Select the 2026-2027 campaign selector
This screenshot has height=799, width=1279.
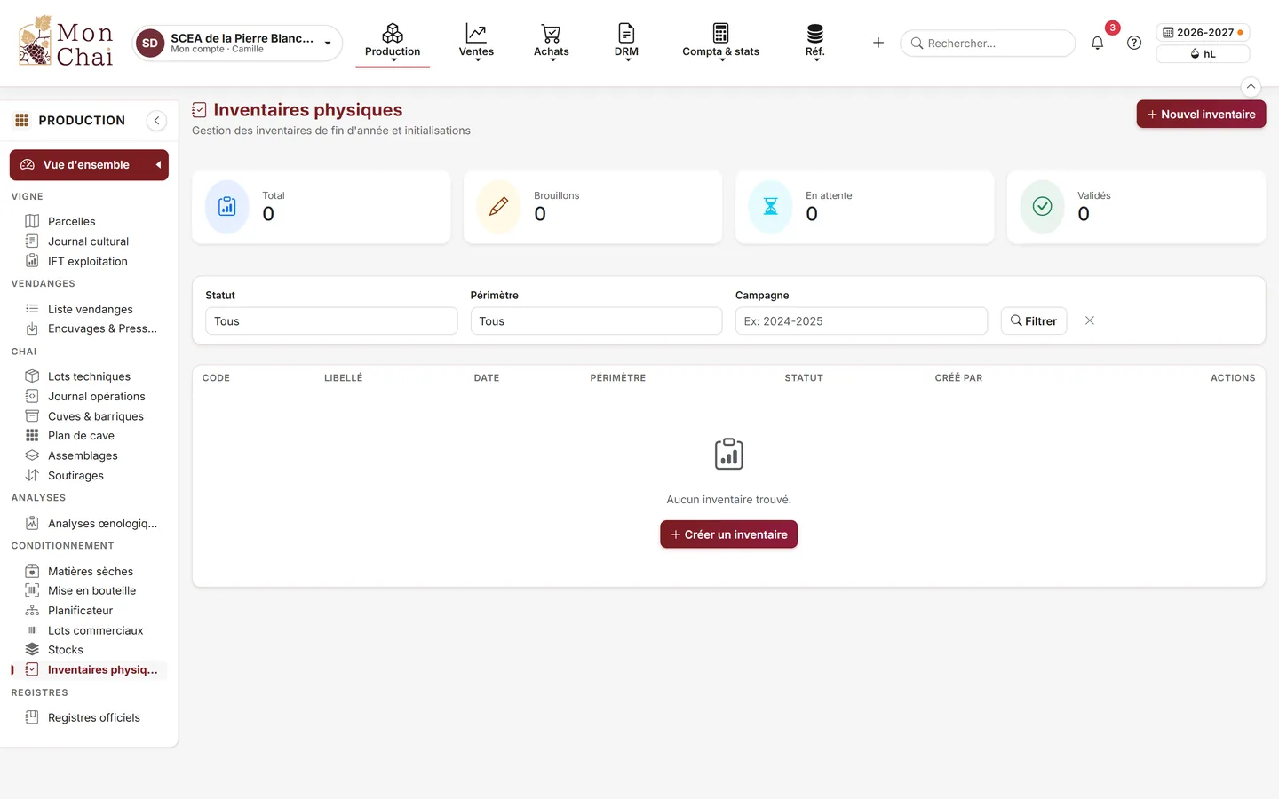(x=1203, y=32)
